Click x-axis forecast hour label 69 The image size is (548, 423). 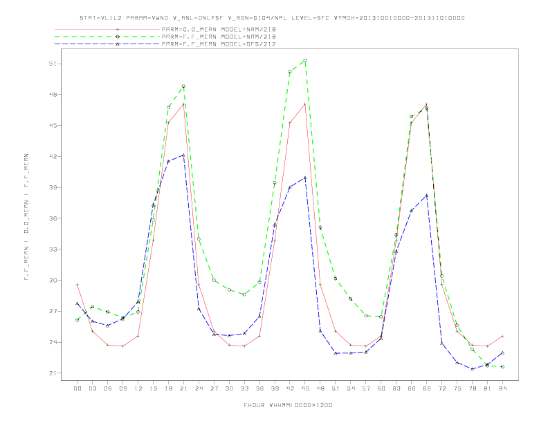(x=427, y=388)
